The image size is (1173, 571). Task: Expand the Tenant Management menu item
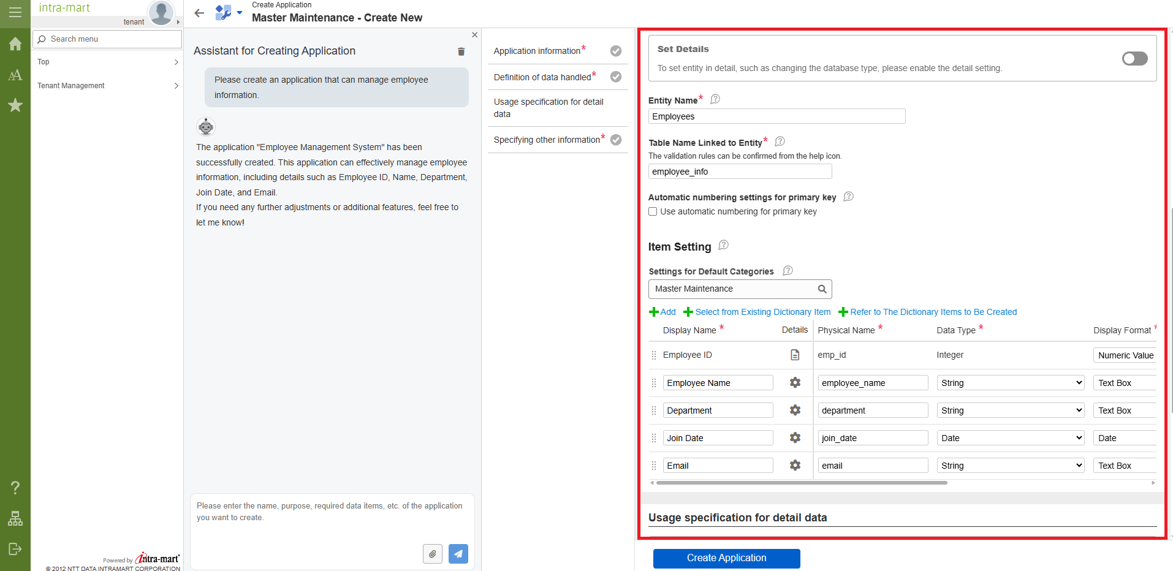[107, 86]
